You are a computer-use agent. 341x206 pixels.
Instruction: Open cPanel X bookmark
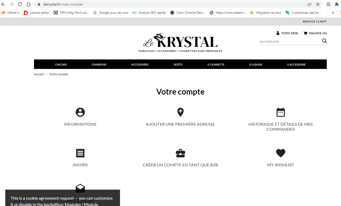tap(10, 13)
